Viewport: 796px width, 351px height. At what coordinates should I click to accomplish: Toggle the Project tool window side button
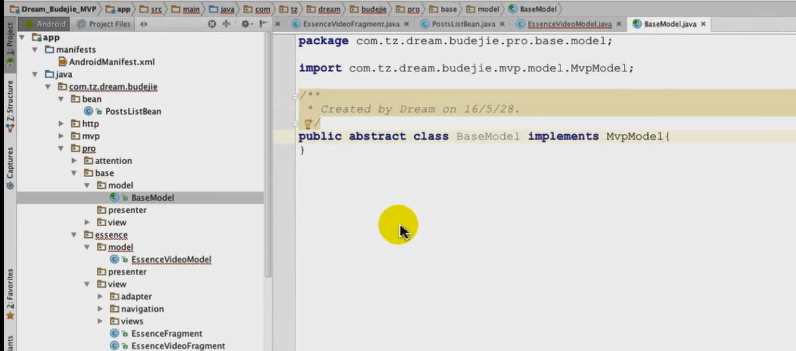pyautogui.click(x=10, y=43)
